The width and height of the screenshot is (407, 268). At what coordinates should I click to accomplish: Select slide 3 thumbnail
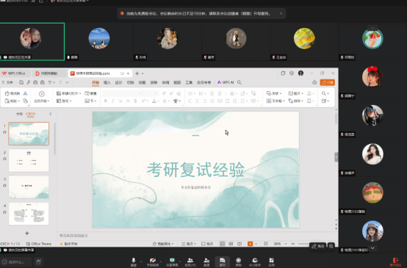pyautogui.click(x=29, y=187)
